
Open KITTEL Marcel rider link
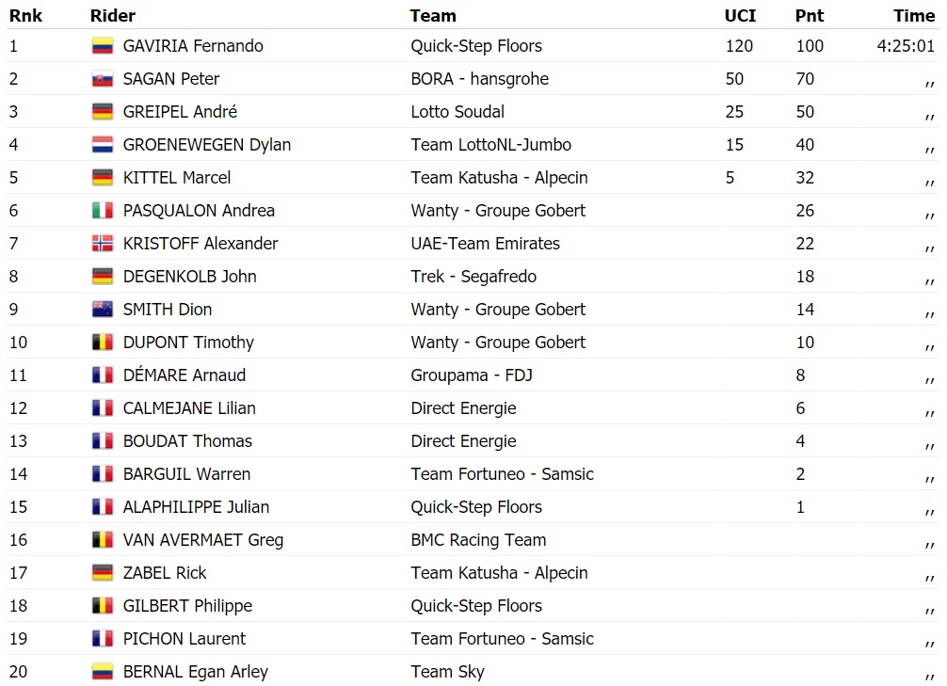[177, 178]
